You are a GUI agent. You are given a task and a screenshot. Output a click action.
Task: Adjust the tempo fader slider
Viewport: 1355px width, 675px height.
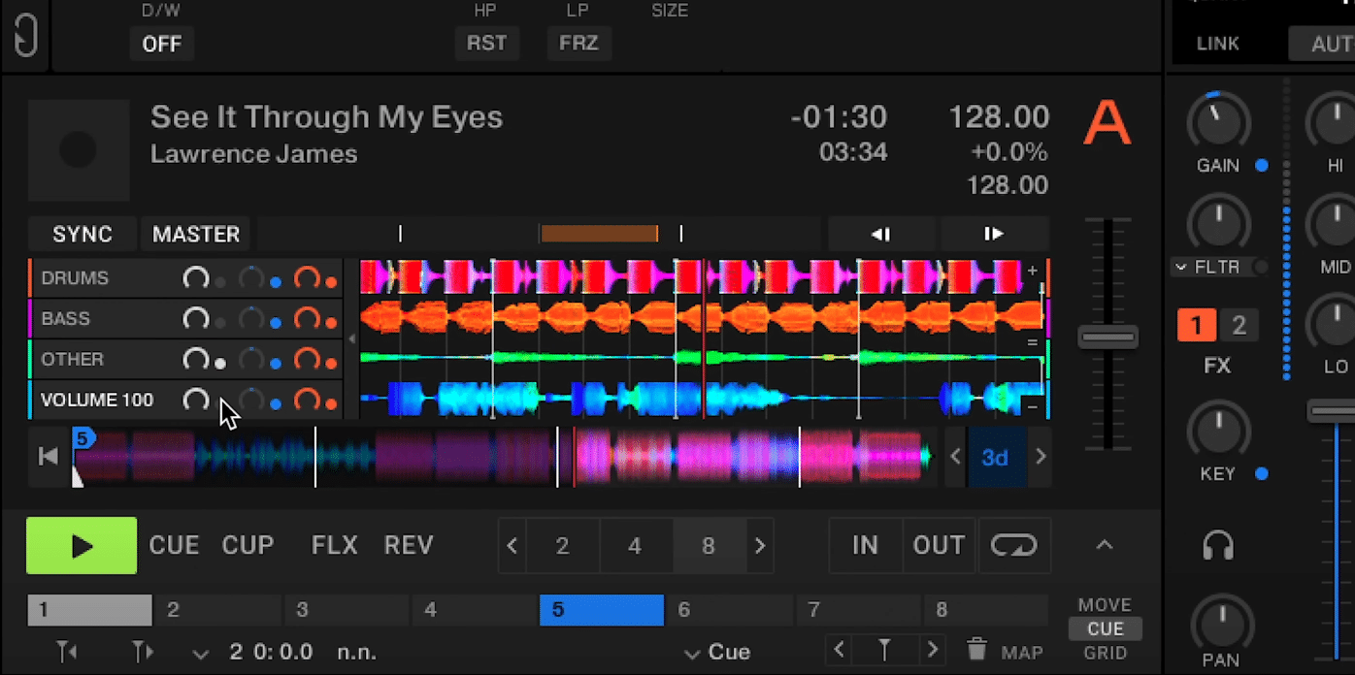point(1107,337)
